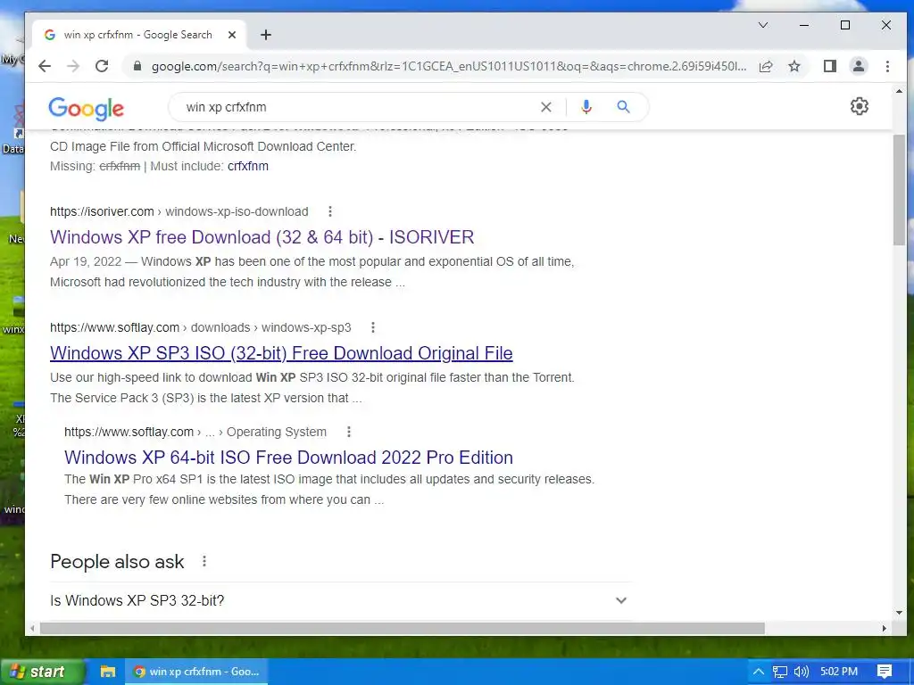Click the scroll up arrow

point(899,92)
